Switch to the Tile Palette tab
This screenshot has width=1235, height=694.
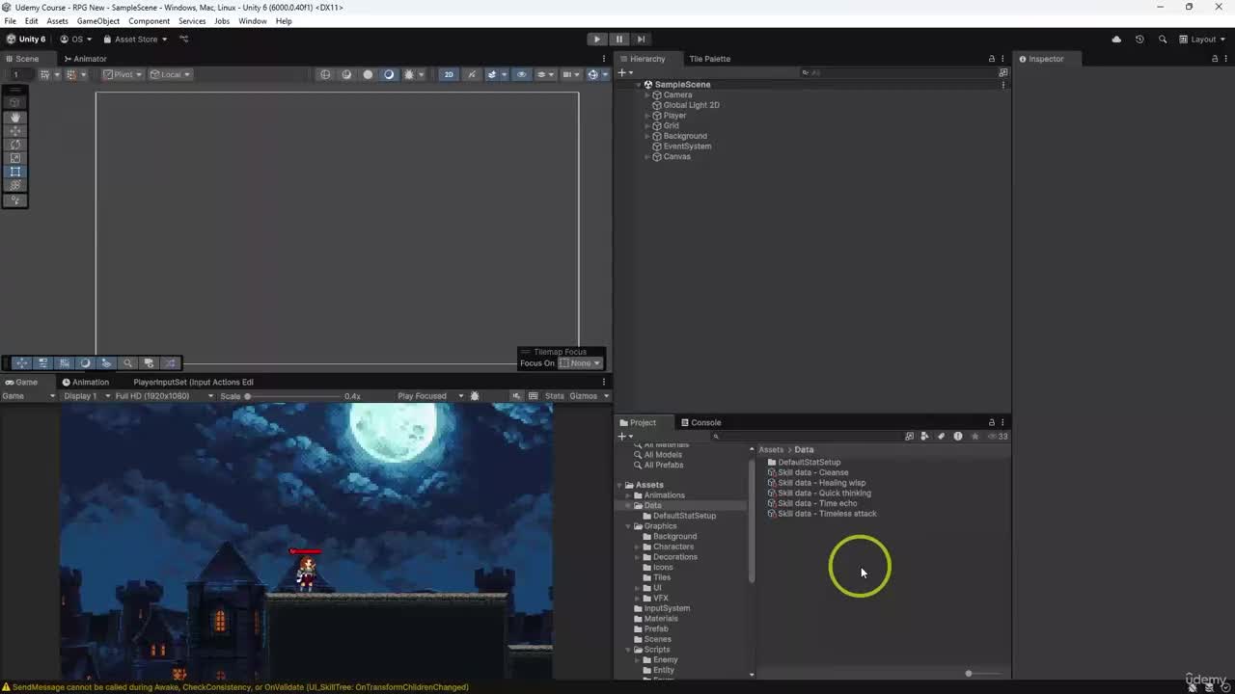pyautogui.click(x=709, y=59)
